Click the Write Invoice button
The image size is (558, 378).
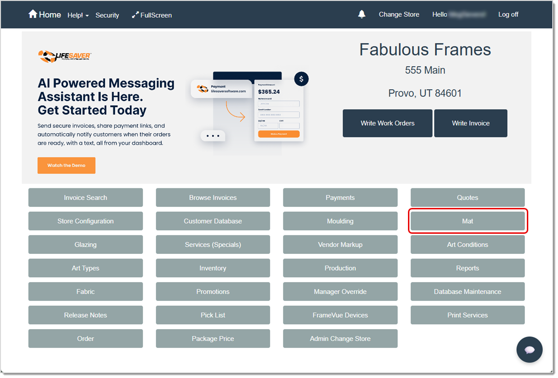pyautogui.click(x=470, y=123)
